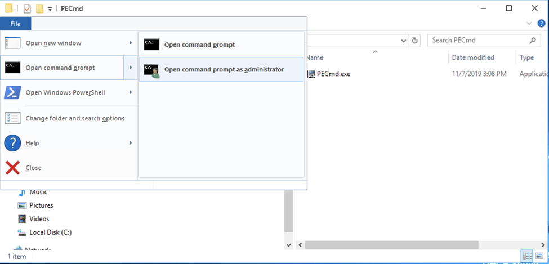Viewport: 549px width, 264px height.
Task: Expand Open Windows PowerShell submenu arrow
Action: [x=131, y=92]
